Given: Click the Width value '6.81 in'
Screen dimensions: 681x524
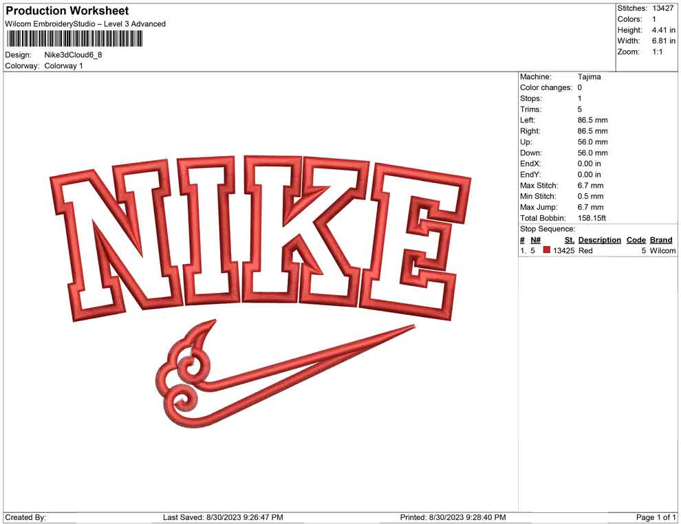Looking at the screenshot, I should (663, 41).
